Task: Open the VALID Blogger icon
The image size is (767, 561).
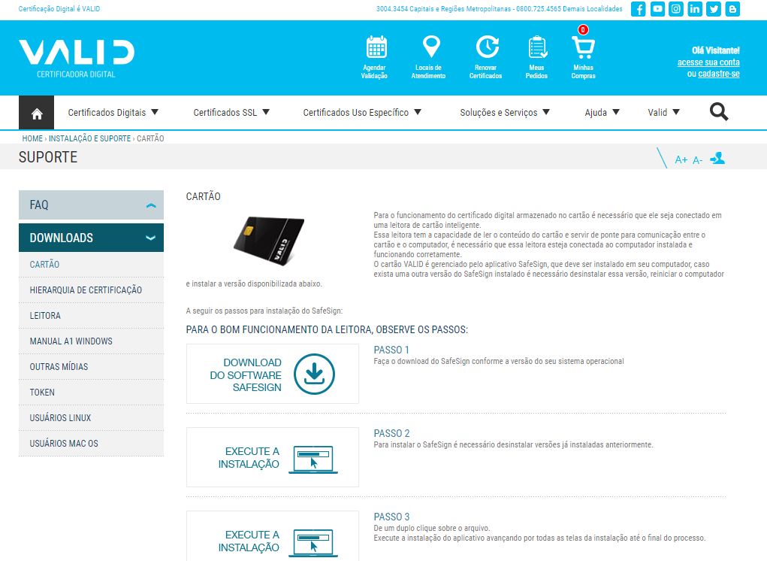Action: (732, 9)
